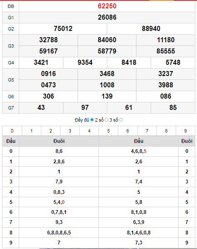Click the G7 number 97

point(85,107)
